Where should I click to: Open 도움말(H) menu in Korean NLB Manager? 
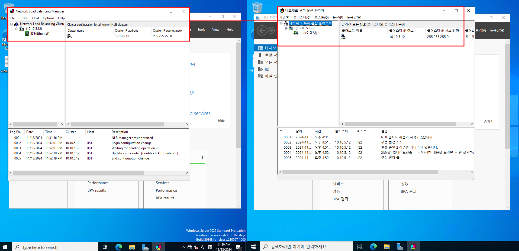click(354, 17)
